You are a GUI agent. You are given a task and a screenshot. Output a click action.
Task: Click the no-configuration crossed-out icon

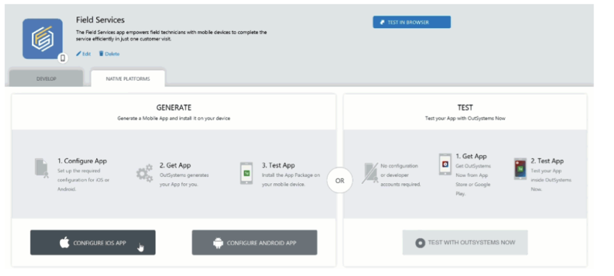(x=371, y=173)
